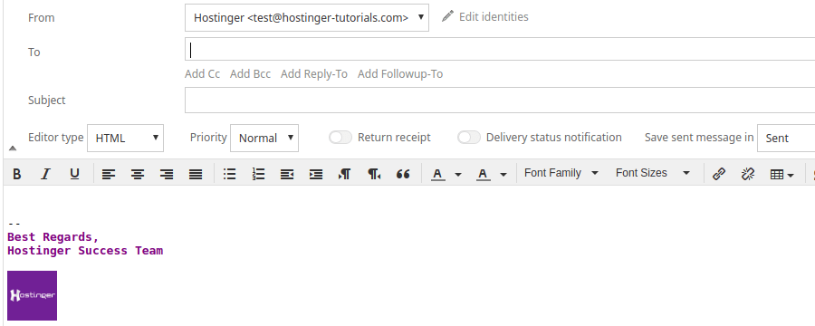Insert or edit link
Screen dimensions: 815x326
point(719,174)
